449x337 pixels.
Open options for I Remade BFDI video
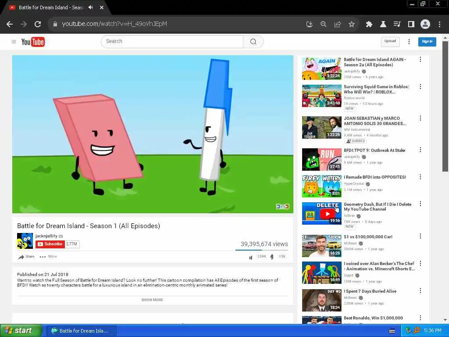tap(420, 177)
